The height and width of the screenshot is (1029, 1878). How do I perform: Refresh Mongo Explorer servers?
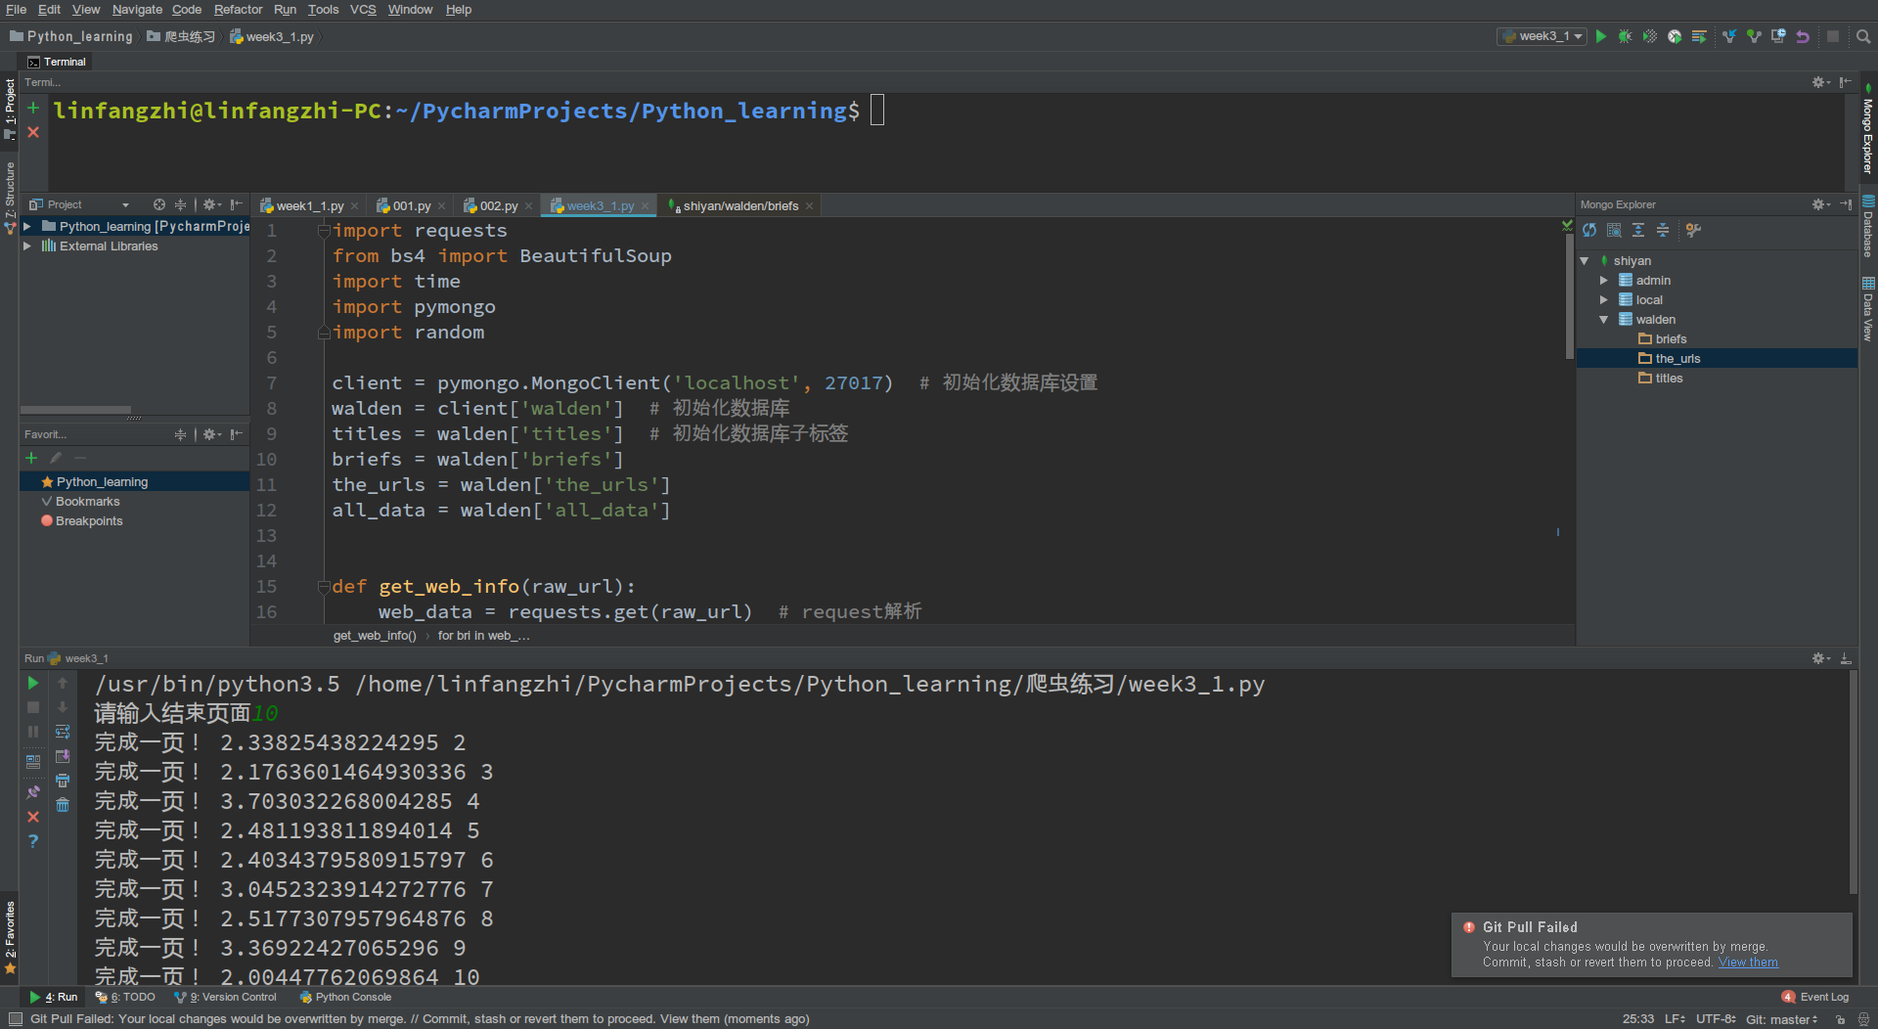click(x=1589, y=230)
